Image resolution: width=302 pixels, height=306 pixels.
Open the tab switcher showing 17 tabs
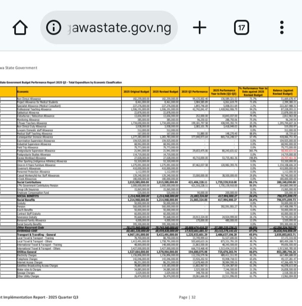pyautogui.click(x=241, y=28)
